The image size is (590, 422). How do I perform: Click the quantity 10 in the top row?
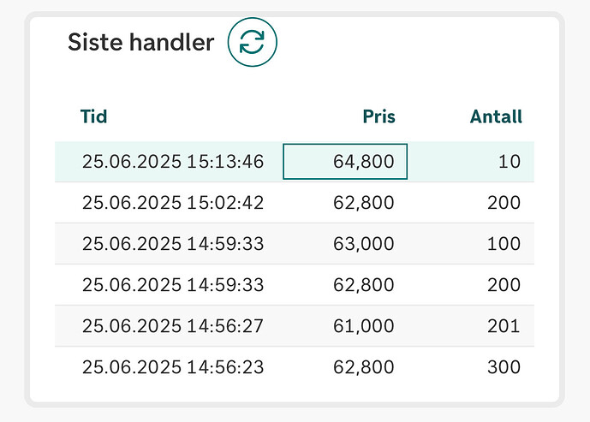tap(510, 162)
